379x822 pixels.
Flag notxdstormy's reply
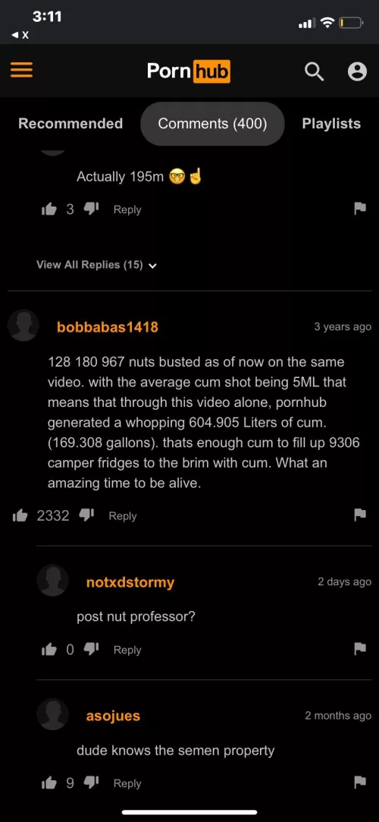359,650
